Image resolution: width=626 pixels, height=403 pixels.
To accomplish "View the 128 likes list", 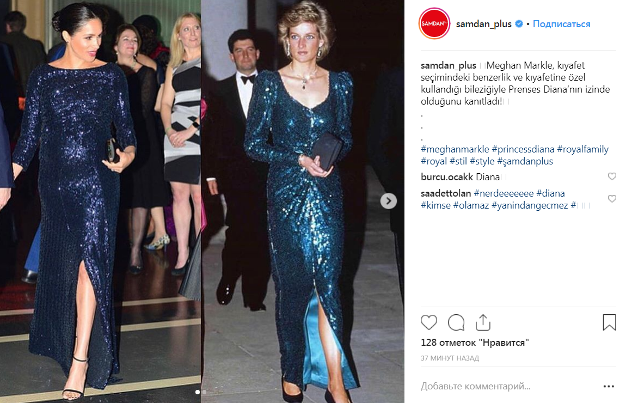I will pos(475,343).
